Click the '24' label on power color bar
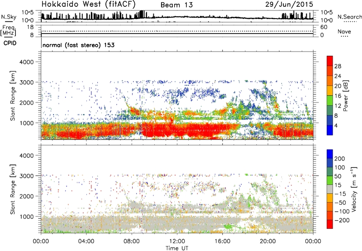The image size is (362, 251). pyautogui.click(x=338, y=76)
